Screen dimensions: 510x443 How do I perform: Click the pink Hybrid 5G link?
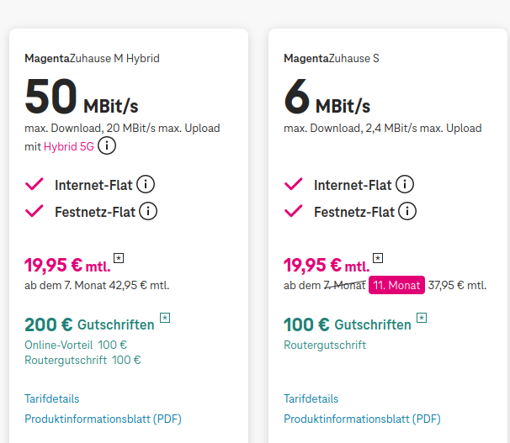pyautogui.click(x=70, y=147)
